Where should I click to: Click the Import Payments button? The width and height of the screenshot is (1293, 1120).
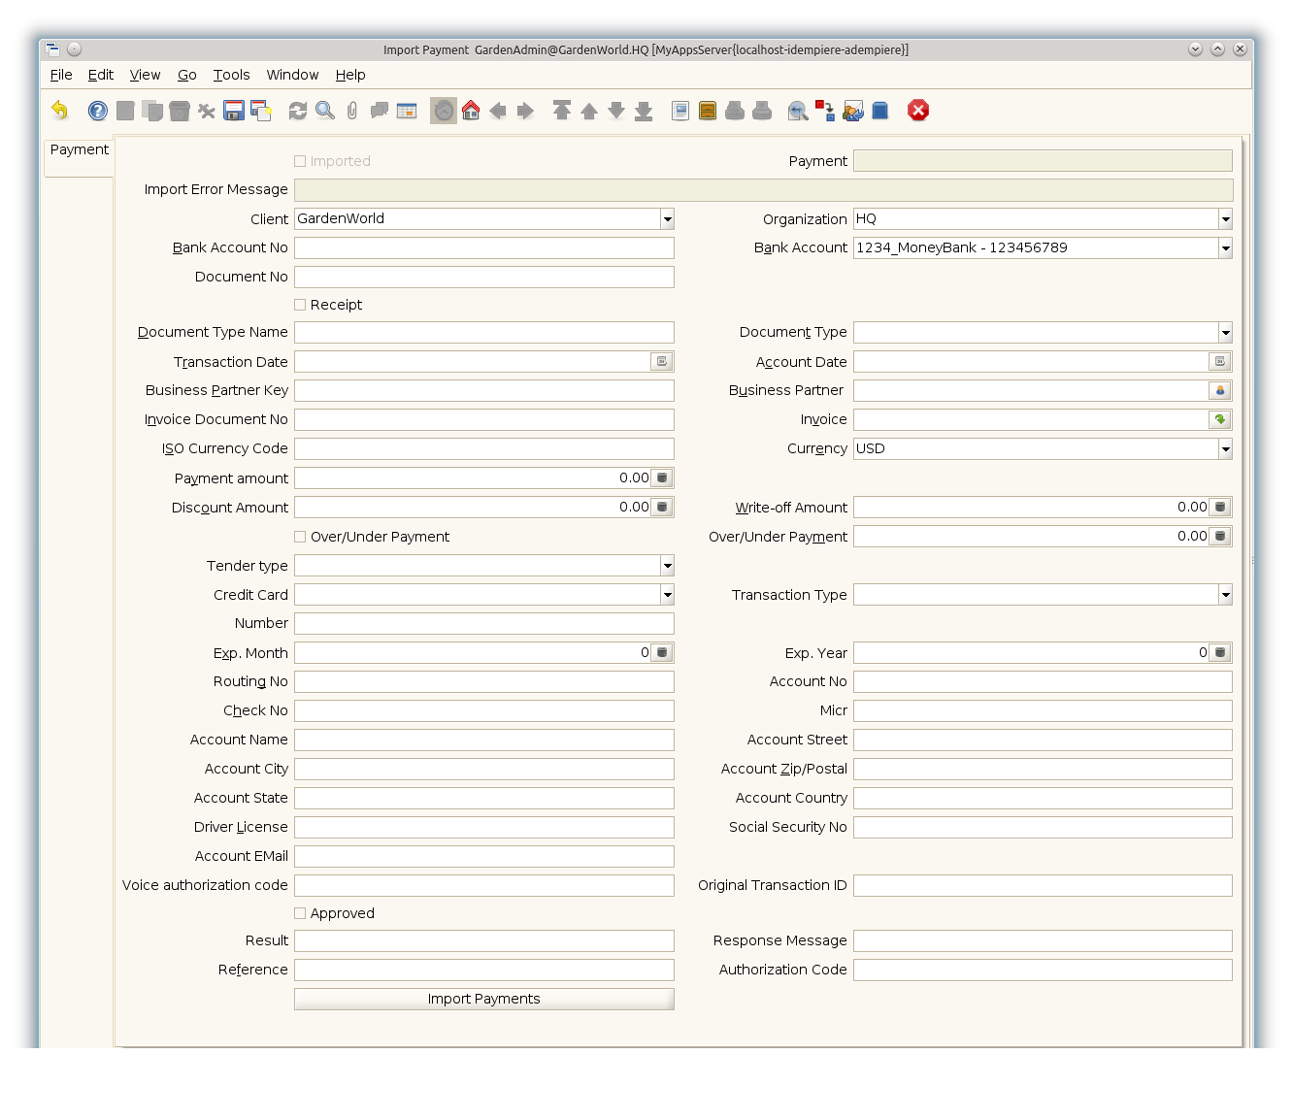[x=483, y=999]
